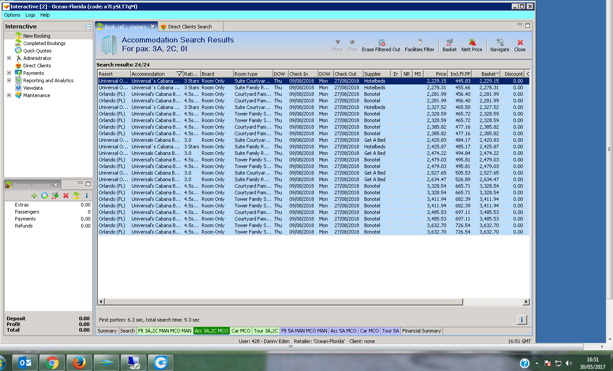Click the palm tree icon in Booking contents toolbar

[76, 196]
